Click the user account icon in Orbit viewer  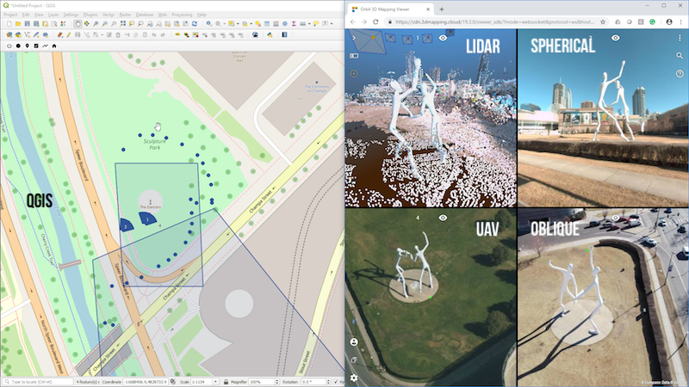click(354, 341)
